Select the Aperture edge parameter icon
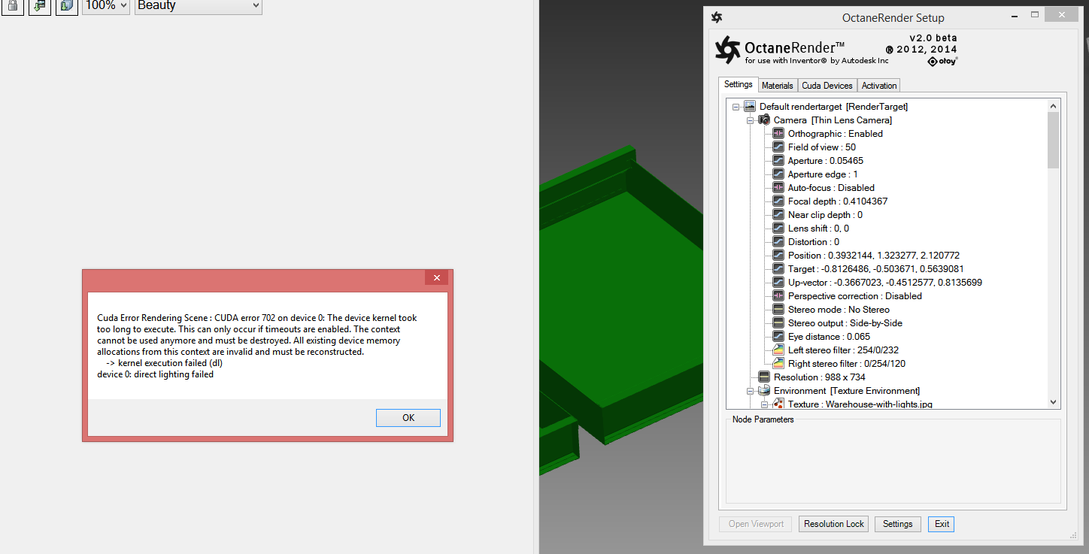This screenshot has width=1089, height=554. coord(778,174)
